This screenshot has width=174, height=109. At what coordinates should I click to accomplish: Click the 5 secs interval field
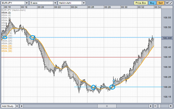(41, 3)
